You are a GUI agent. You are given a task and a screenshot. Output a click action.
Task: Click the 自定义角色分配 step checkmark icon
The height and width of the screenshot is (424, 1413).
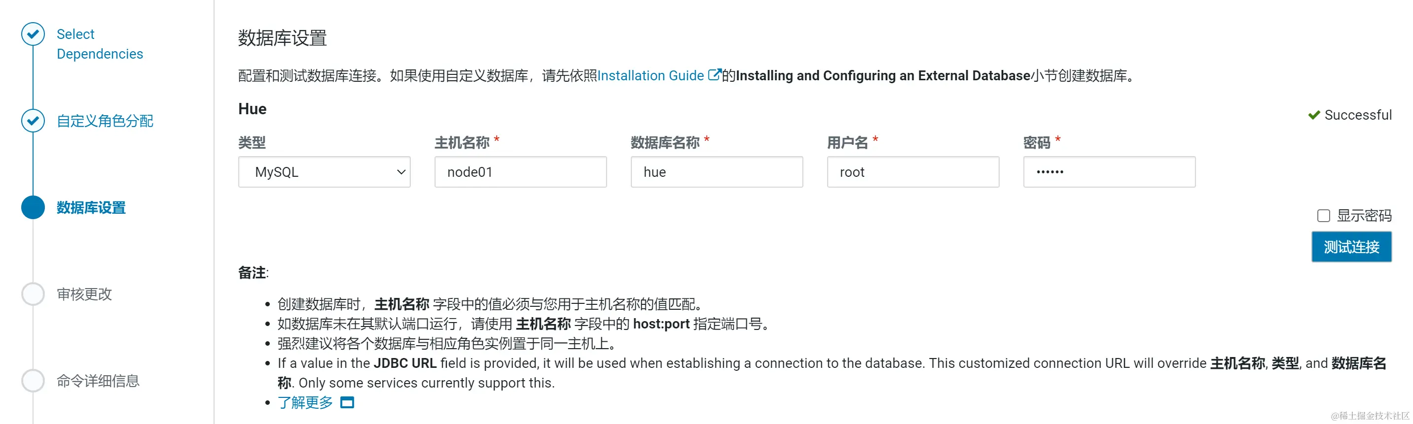click(33, 121)
